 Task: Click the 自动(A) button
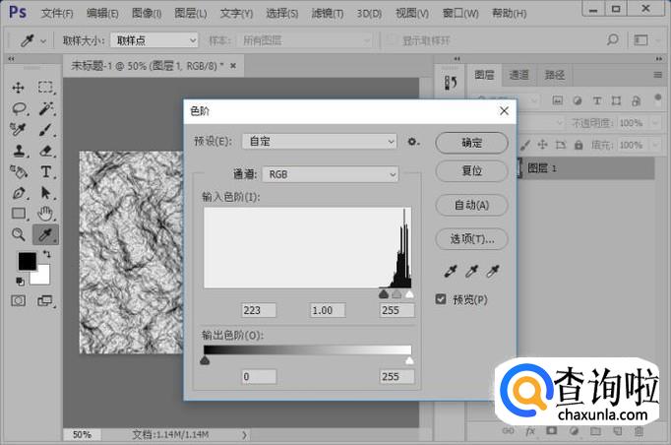click(471, 205)
